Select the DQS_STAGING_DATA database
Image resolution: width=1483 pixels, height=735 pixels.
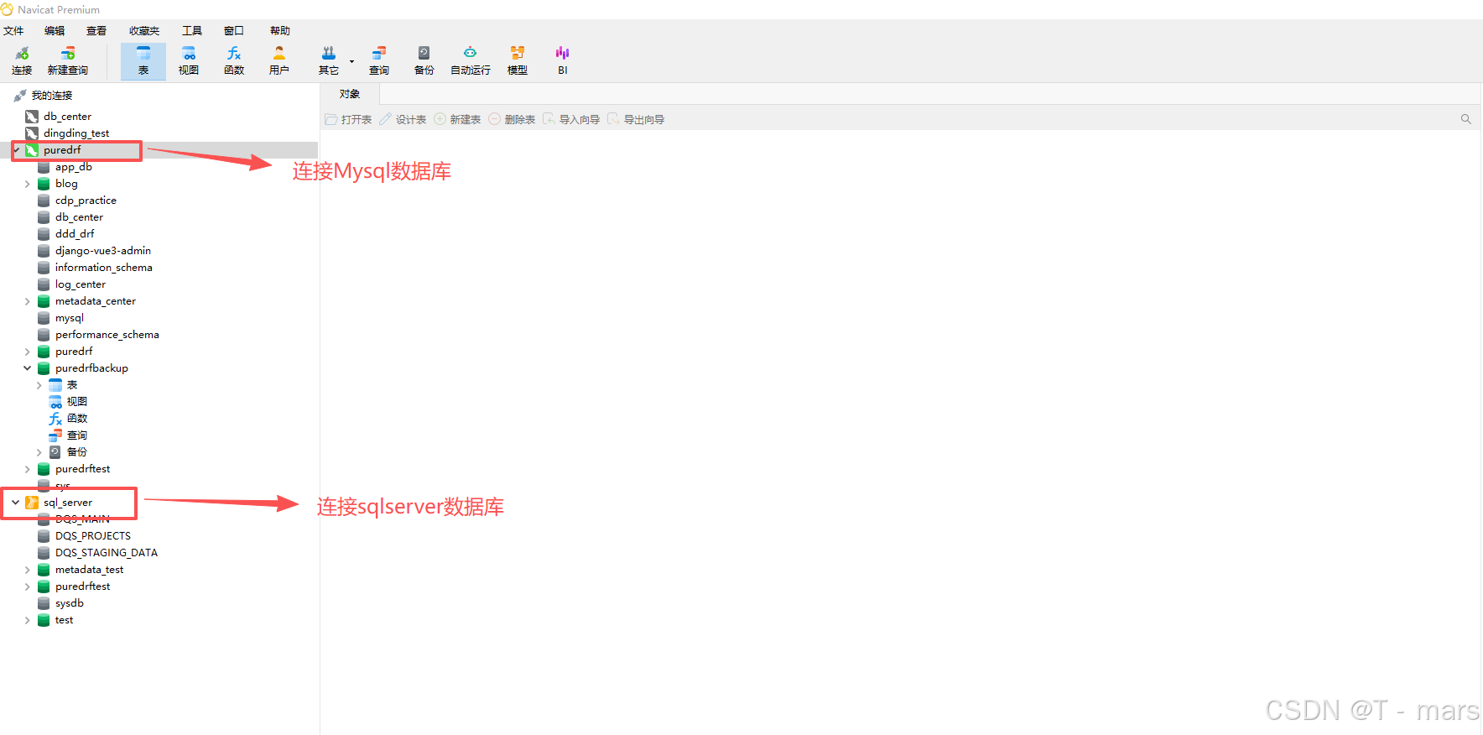tap(107, 553)
